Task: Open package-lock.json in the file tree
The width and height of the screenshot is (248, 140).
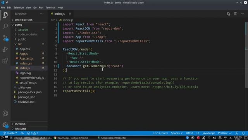Action: pyautogui.click(x=29, y=92)
